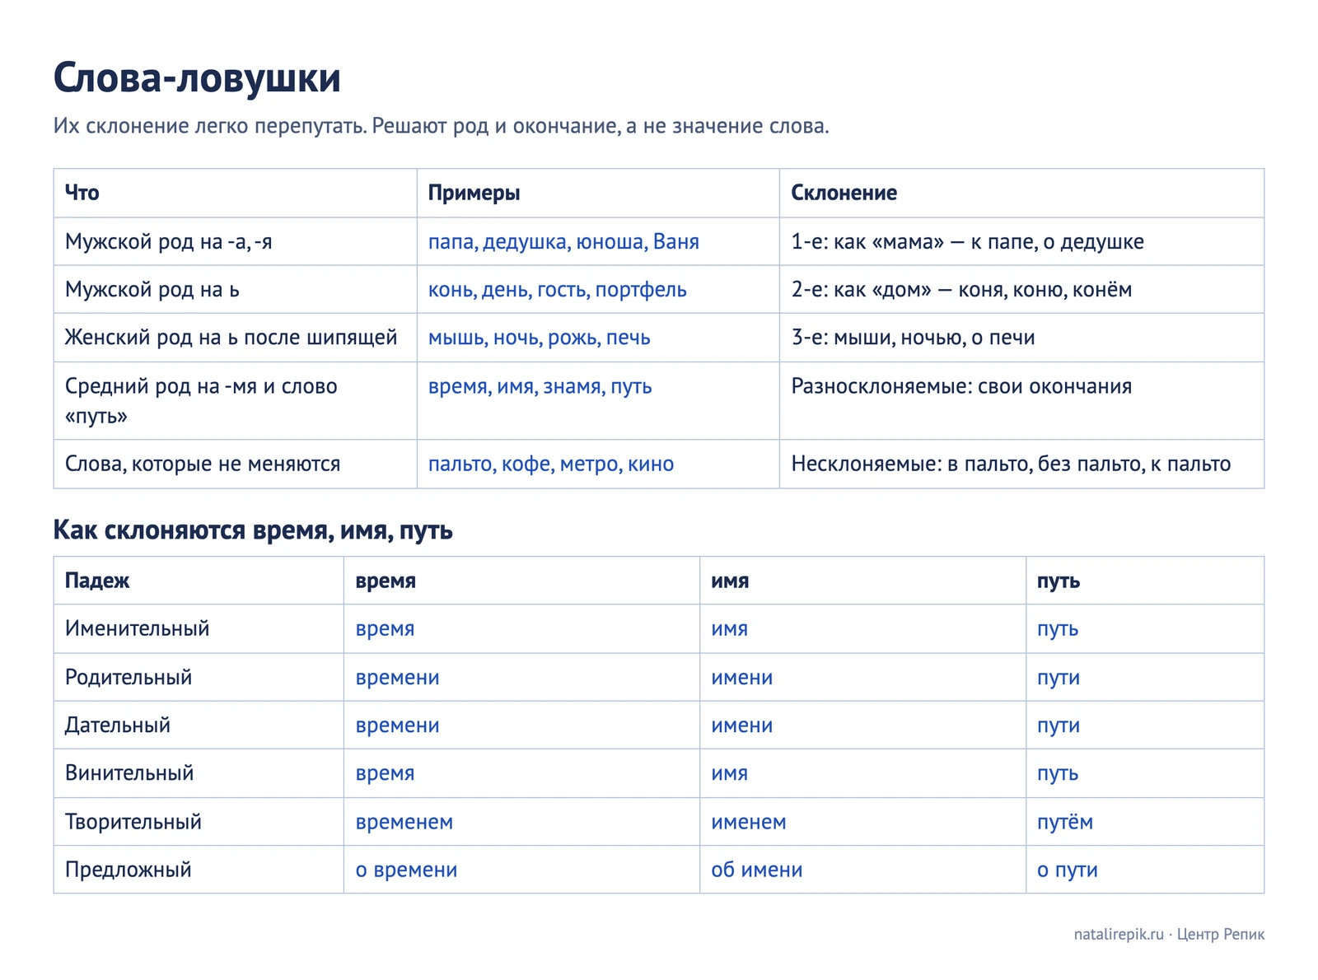Click the title "Слова-ловушки"
The height and width of the screenshot is (980, 1318).
197,78
